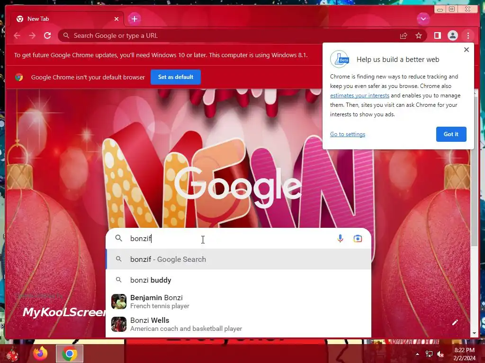Open the side panel icon

pos(437,35)
